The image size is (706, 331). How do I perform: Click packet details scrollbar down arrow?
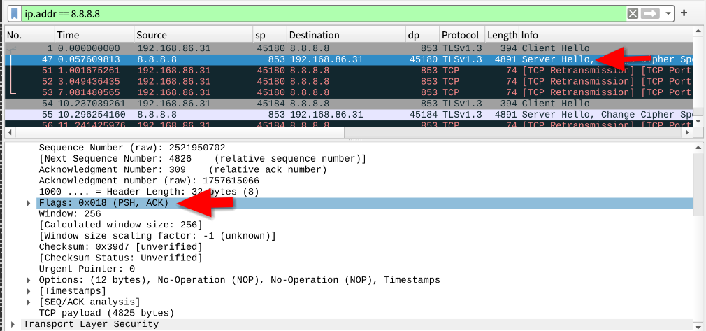pyautogui.click(x=698, y=326)
